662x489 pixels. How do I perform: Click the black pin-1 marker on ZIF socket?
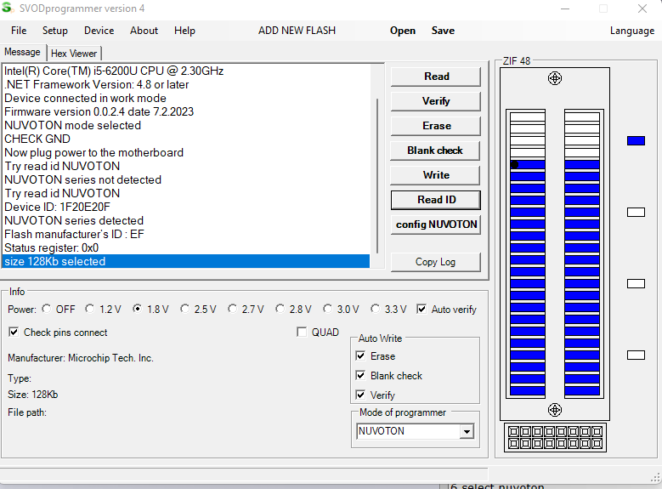514,164
